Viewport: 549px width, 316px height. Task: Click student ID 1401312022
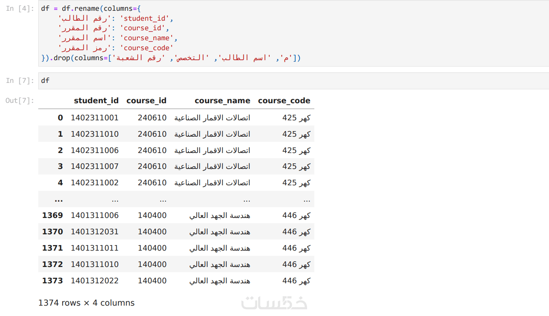coord(95,281)
